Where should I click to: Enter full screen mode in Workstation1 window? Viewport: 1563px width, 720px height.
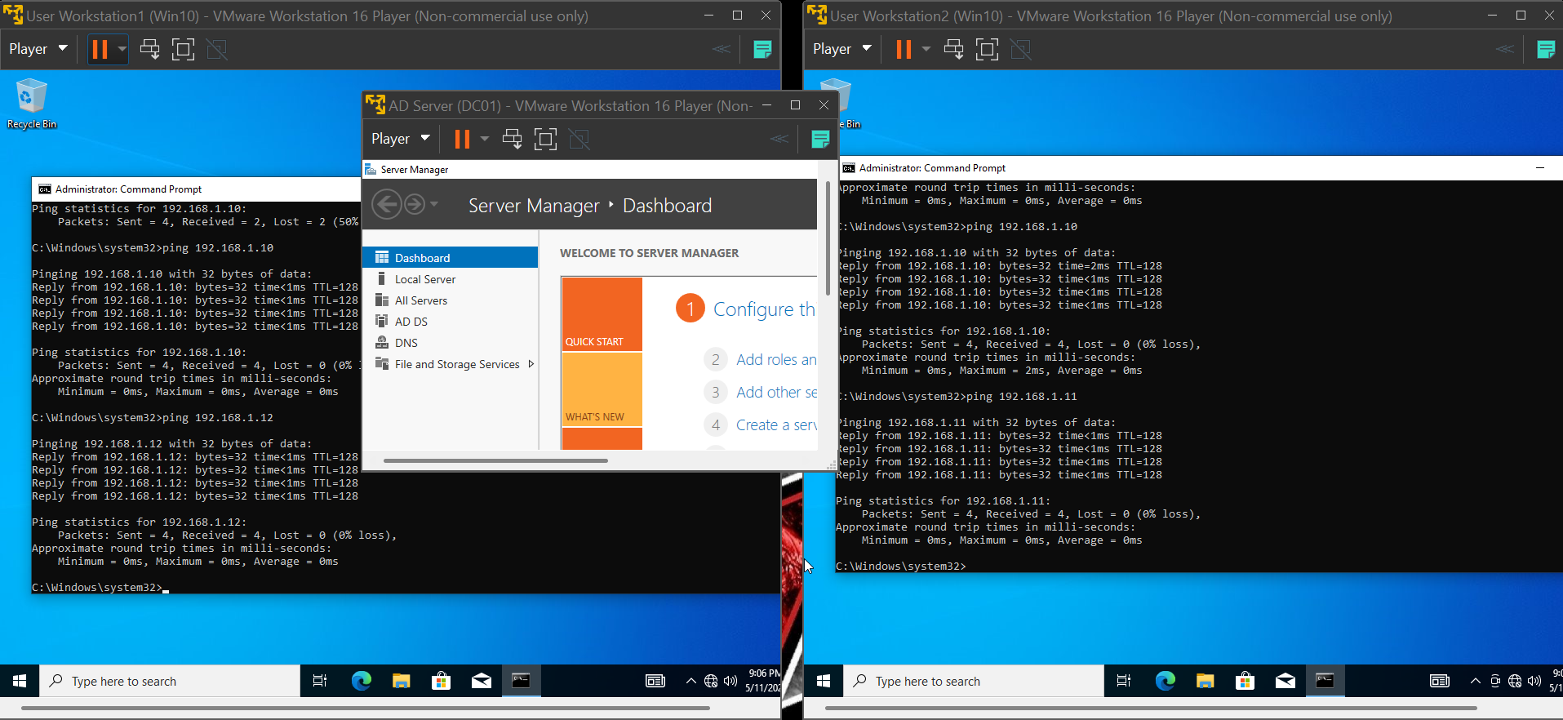click(x=183, y=49)
